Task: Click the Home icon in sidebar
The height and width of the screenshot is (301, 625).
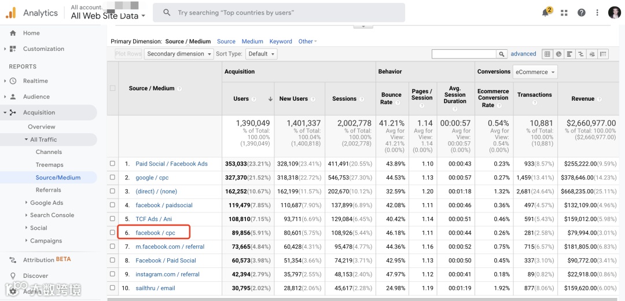Action: (13, 33)
